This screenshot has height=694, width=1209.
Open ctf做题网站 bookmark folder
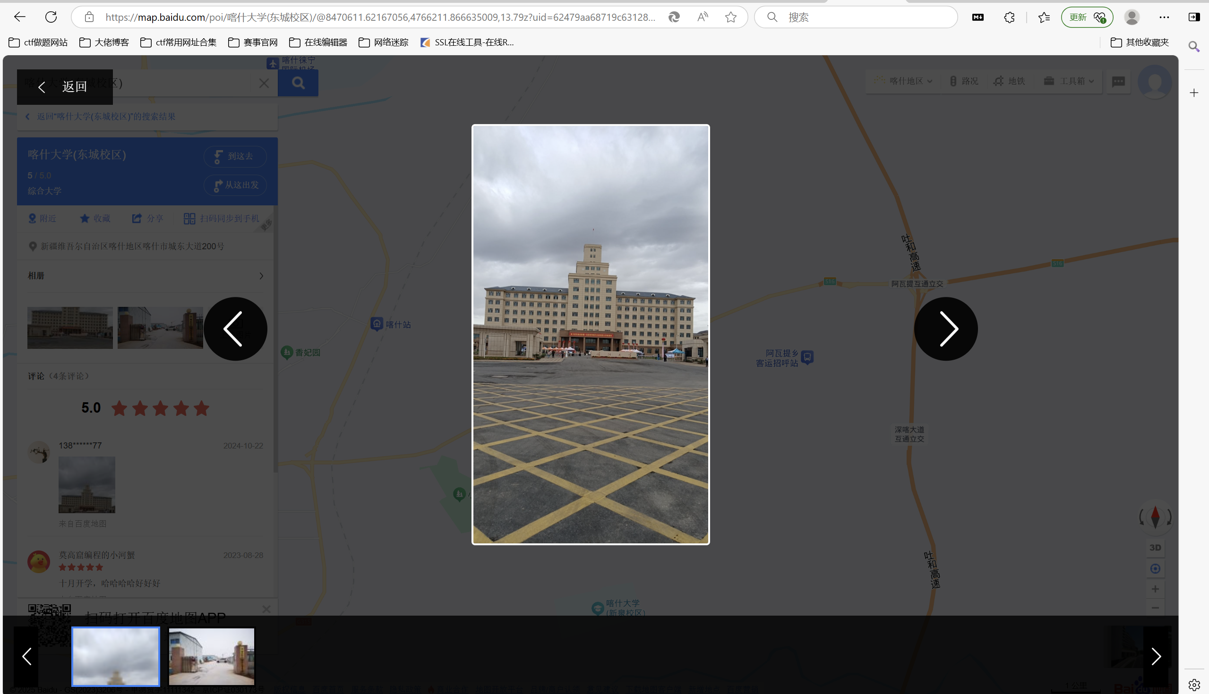tap(38, 42)
